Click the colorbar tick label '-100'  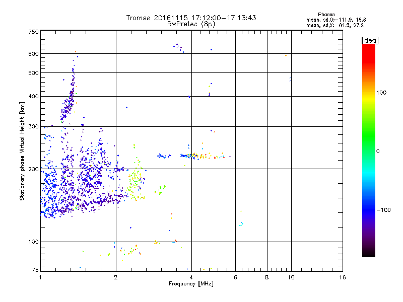pyautogui.click(x=383, y=210)
